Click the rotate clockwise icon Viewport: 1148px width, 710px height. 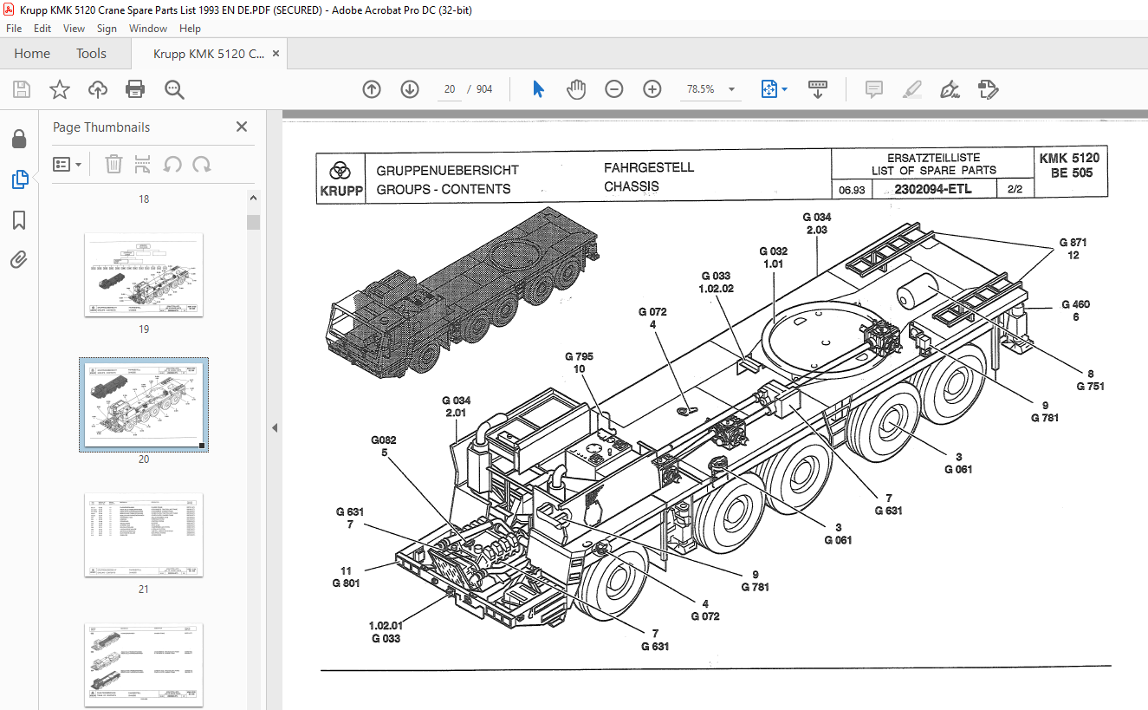(202, 164)
